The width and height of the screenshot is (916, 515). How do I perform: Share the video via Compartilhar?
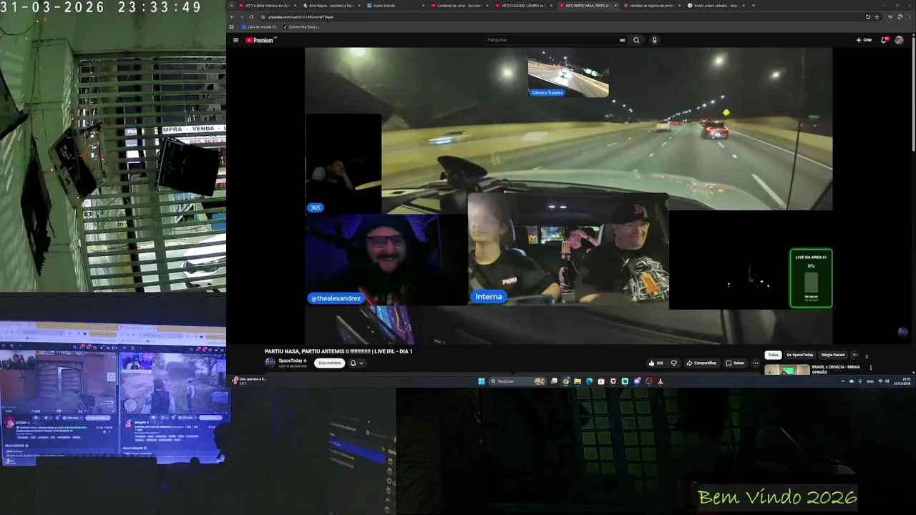[x=701, y=363]
